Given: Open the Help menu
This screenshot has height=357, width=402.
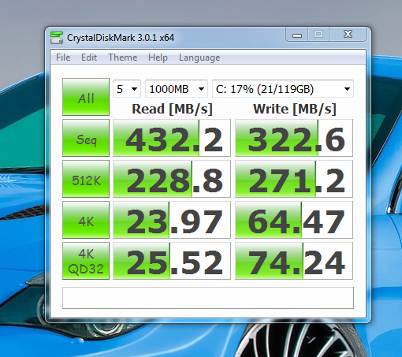Looking at the screenshot, I should 158,58.
